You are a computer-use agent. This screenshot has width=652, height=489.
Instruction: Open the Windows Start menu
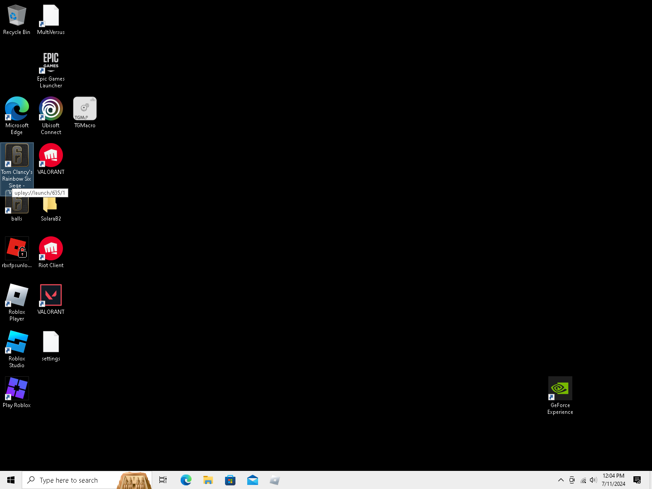[11, 480]
